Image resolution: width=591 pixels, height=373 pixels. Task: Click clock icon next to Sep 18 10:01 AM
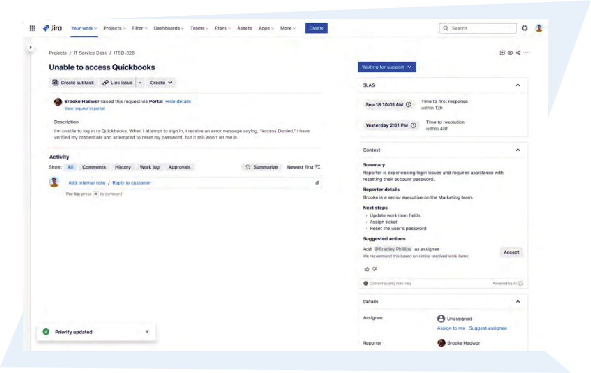(x=408, y=104)
